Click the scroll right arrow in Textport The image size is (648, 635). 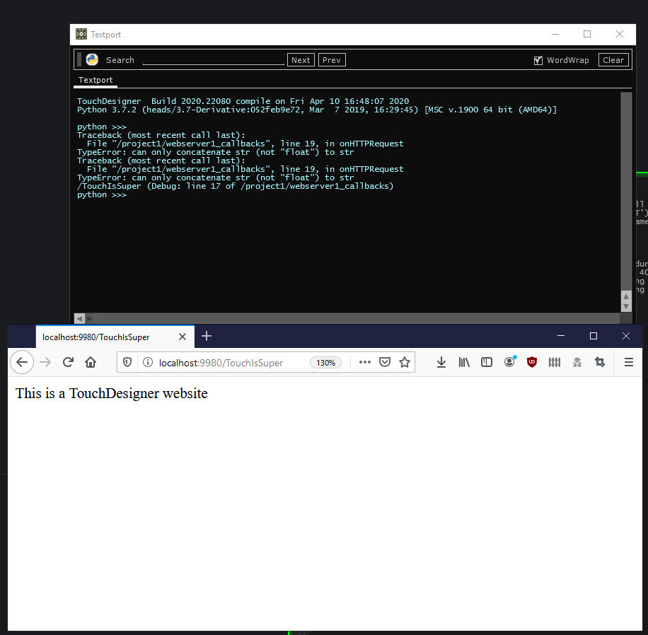click(90, 318)
